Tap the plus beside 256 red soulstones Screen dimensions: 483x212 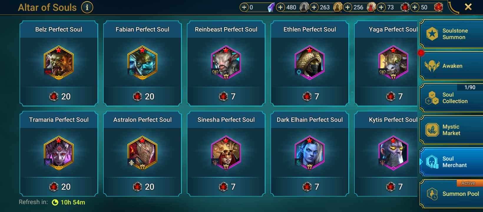click(x=348, y=7)
